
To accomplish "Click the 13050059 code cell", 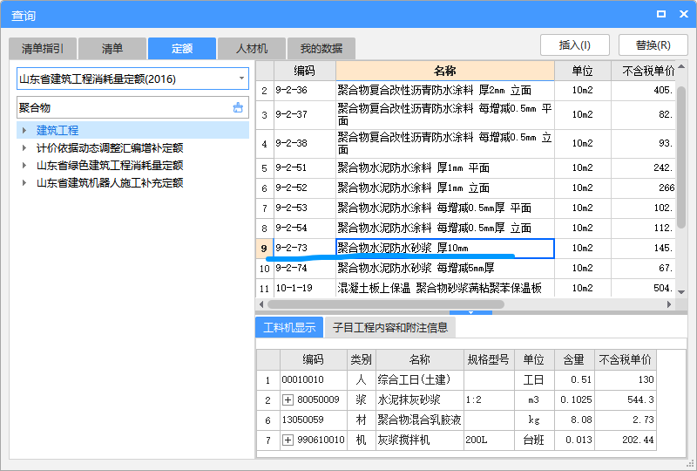I will point(314,420).
